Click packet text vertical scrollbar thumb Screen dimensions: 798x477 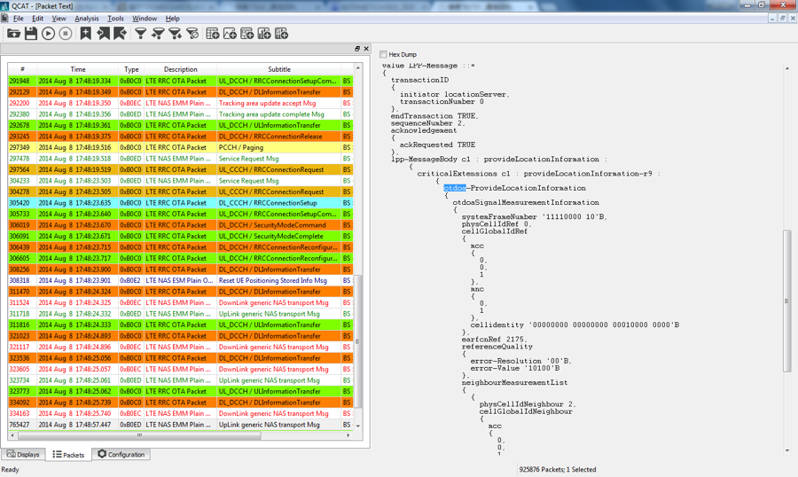coord(787,301)
